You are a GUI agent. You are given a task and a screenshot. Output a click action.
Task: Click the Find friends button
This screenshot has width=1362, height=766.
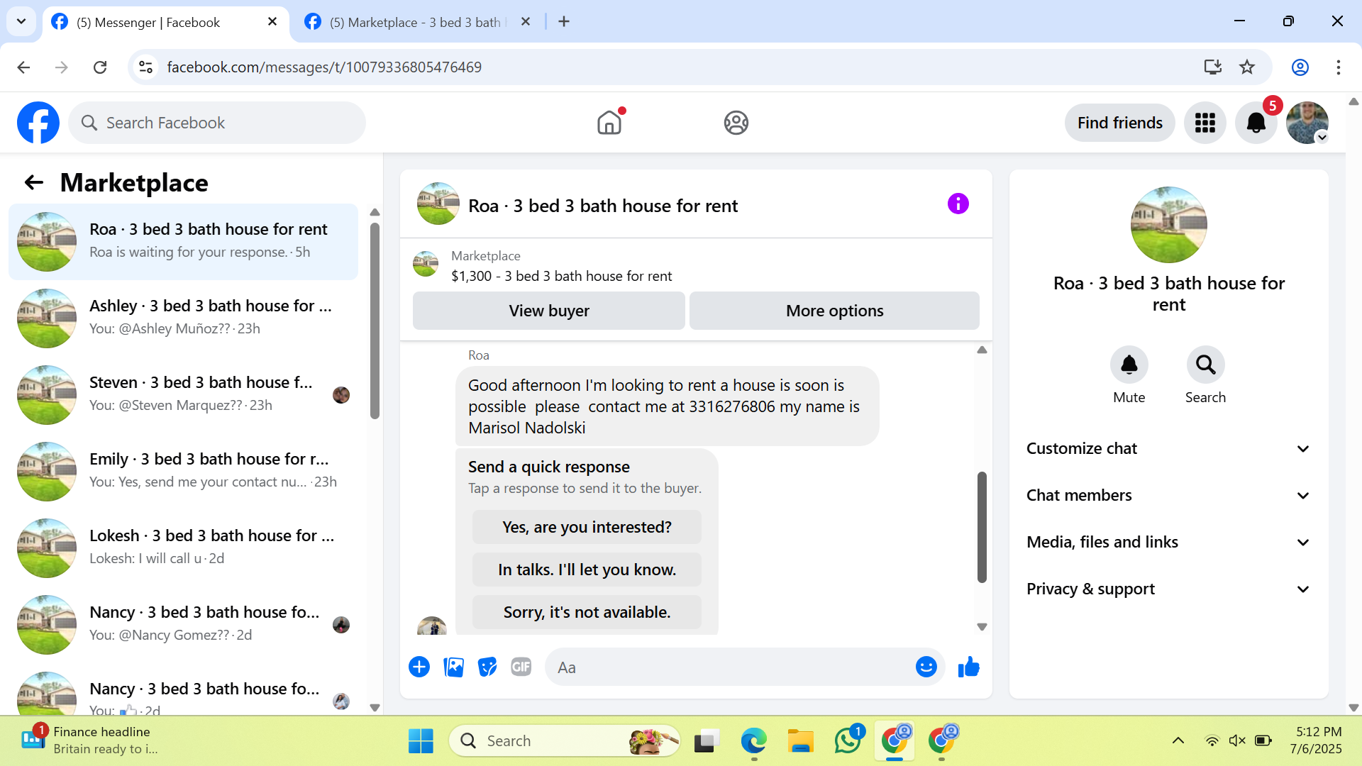(1120, 123)
